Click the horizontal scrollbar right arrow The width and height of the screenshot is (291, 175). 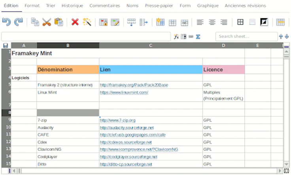click(280, 171)
